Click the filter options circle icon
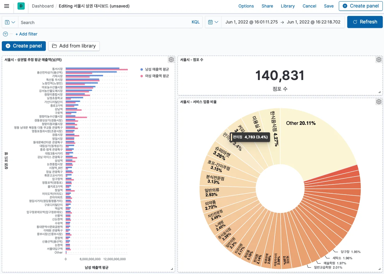 tap(5, 34)
